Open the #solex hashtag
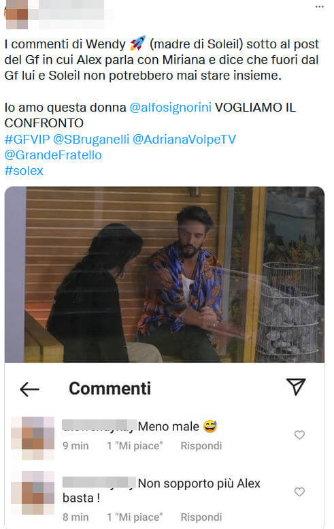Image resolution: width=334 pixels, height=529 pixels. pos(24,170)
